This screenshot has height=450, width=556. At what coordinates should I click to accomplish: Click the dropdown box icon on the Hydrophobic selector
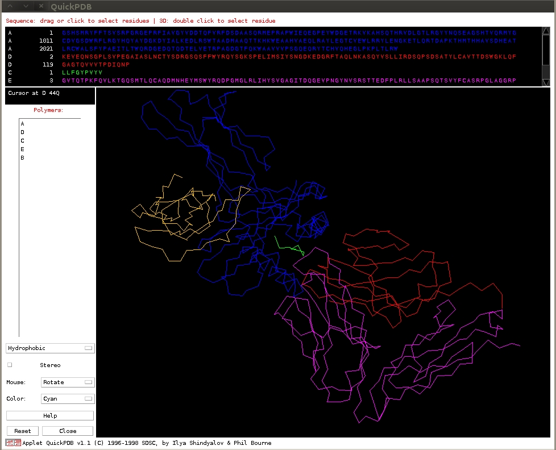click(89, 347)
